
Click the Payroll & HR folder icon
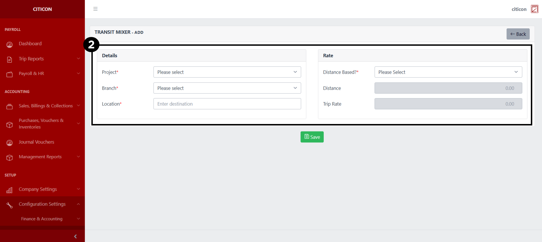(x=9, y=74)
